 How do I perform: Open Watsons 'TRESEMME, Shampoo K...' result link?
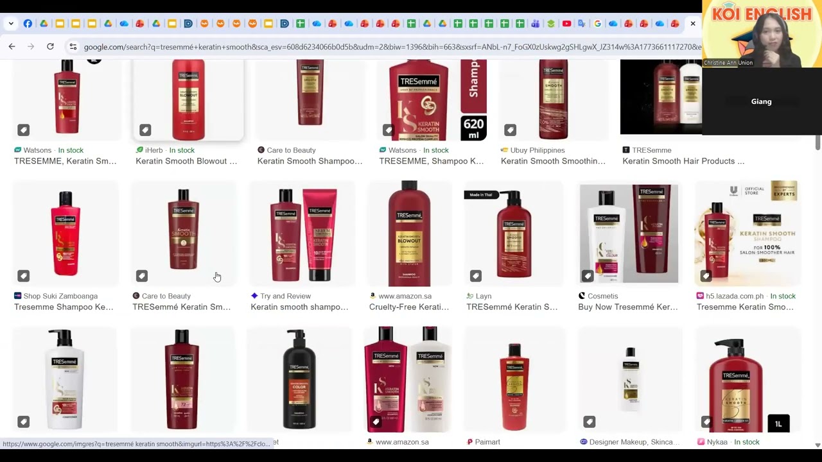coord(432,161)
